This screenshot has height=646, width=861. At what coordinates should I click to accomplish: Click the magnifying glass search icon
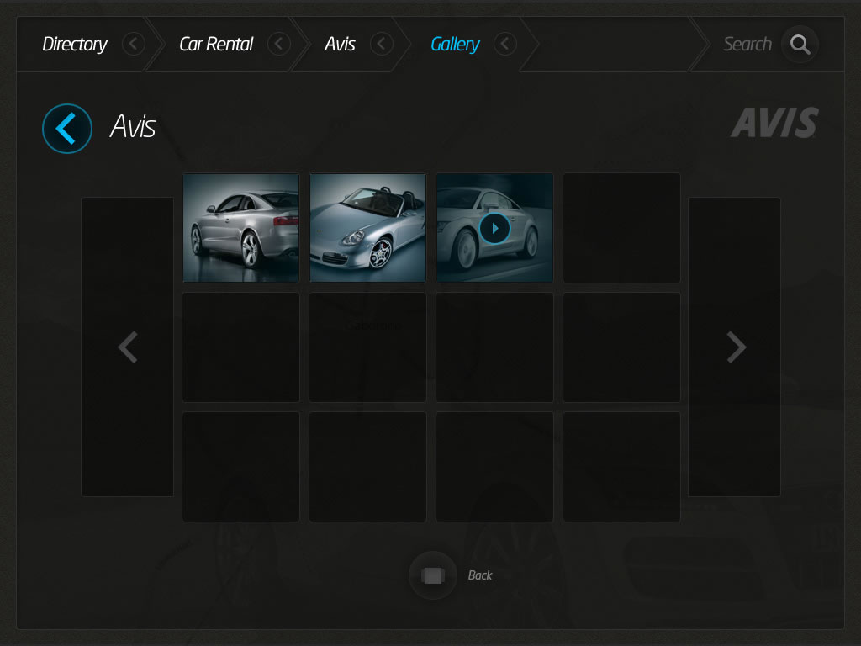800,45
